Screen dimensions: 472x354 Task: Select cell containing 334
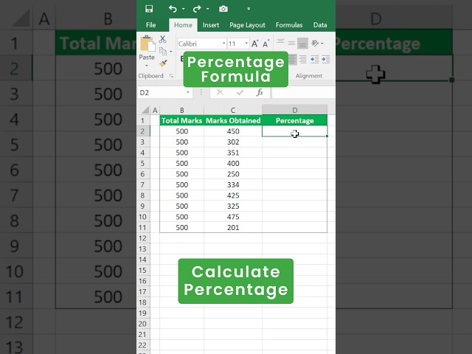[233, 185]
